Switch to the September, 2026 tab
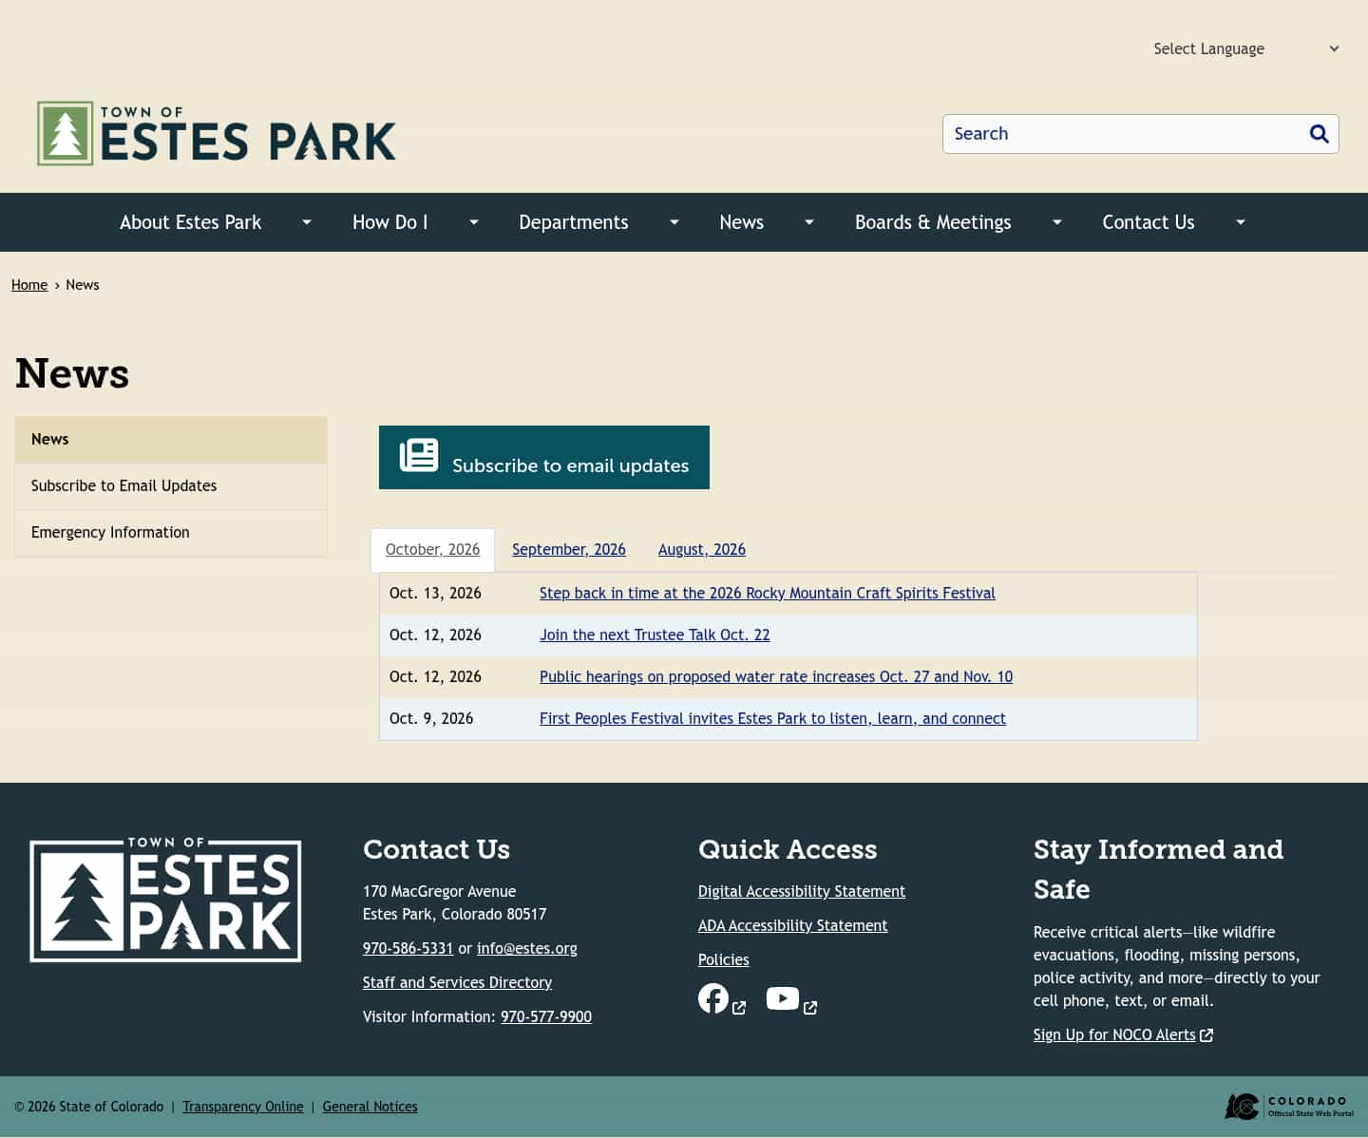Image resolution: width=1368 pixels, height=1138 pixels. click(569, 549)
